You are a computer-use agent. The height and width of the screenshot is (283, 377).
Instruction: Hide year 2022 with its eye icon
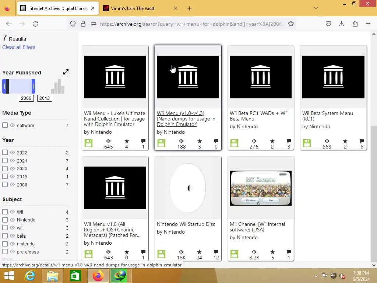12,152
